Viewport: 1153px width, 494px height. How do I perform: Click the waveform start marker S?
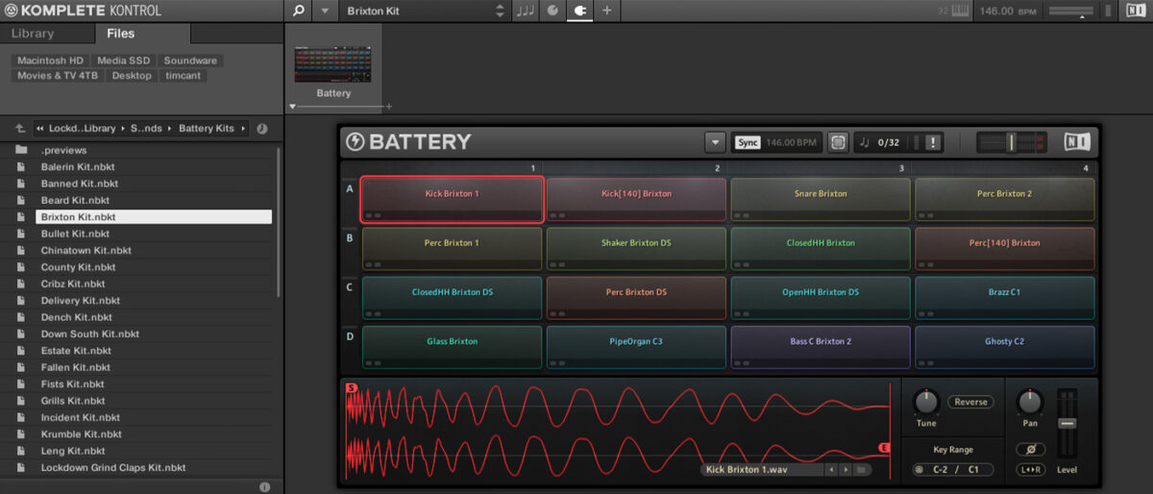pyautogui.click(x=351, y=388)
